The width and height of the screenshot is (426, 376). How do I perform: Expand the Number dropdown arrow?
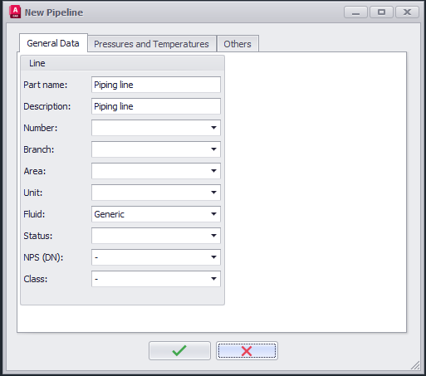pyautogui.click(x=213, y=128)
